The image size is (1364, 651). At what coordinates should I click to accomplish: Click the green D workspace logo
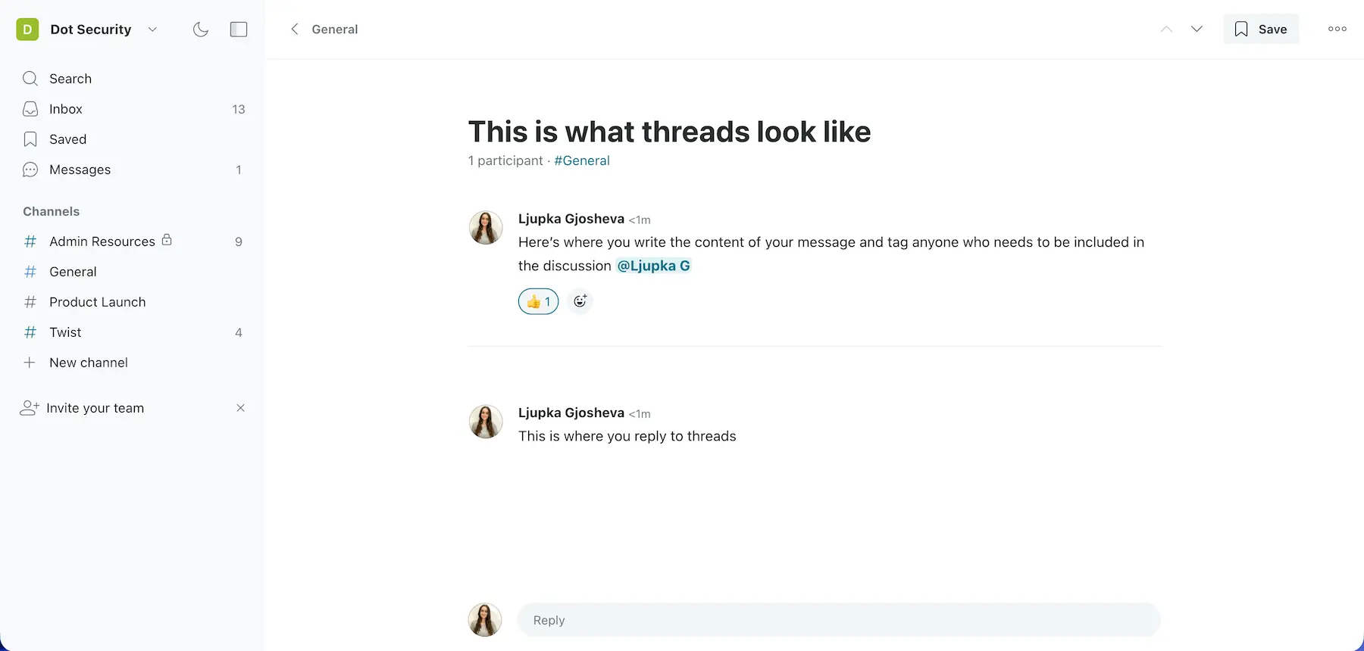(27, 30)
